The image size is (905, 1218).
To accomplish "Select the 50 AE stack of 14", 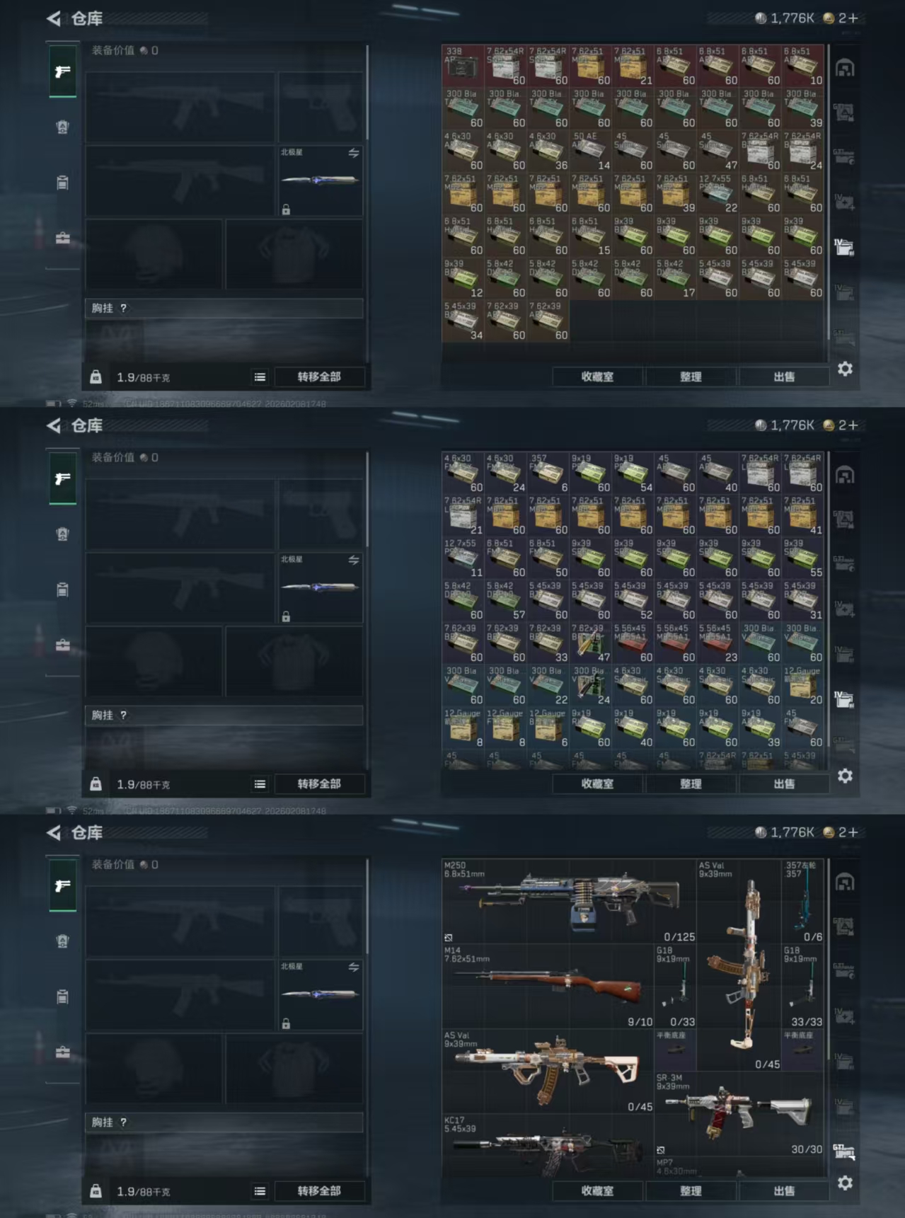I will [x=591, y=151].
